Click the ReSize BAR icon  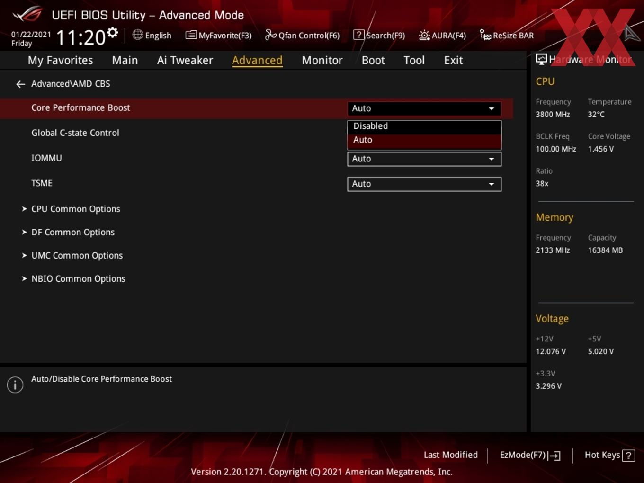coord(485,35)
